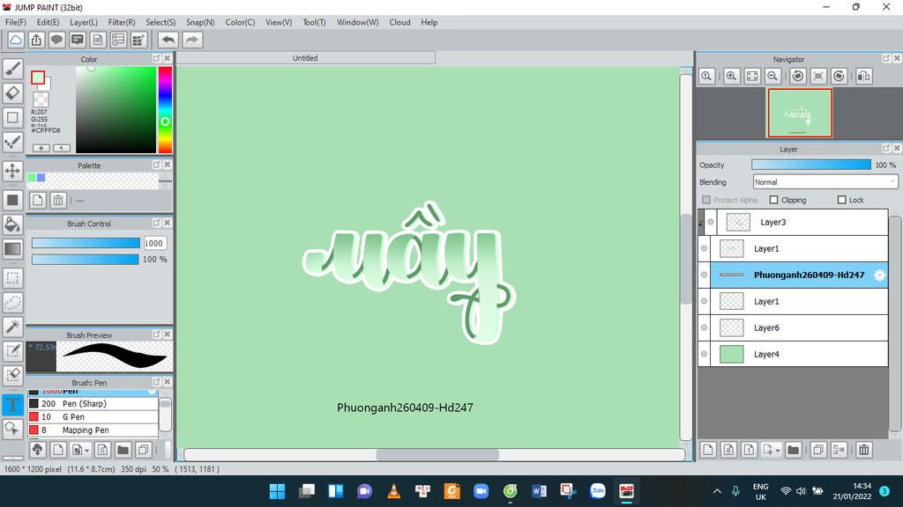Select Mapping Pen brush

93,430
